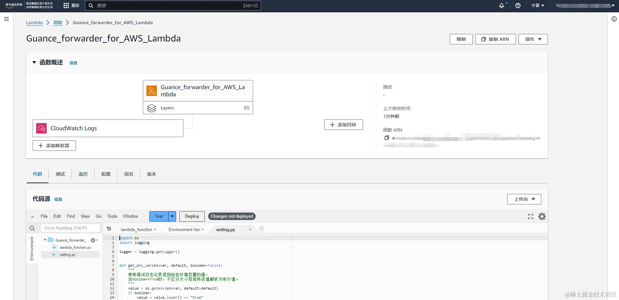
Task: Click the Lambda function icon in overview
Action: [x=152, y=91]
